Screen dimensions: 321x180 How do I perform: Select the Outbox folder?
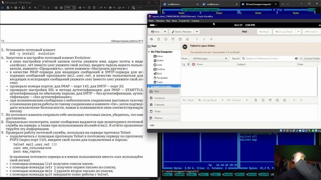[x=159, y=69]
